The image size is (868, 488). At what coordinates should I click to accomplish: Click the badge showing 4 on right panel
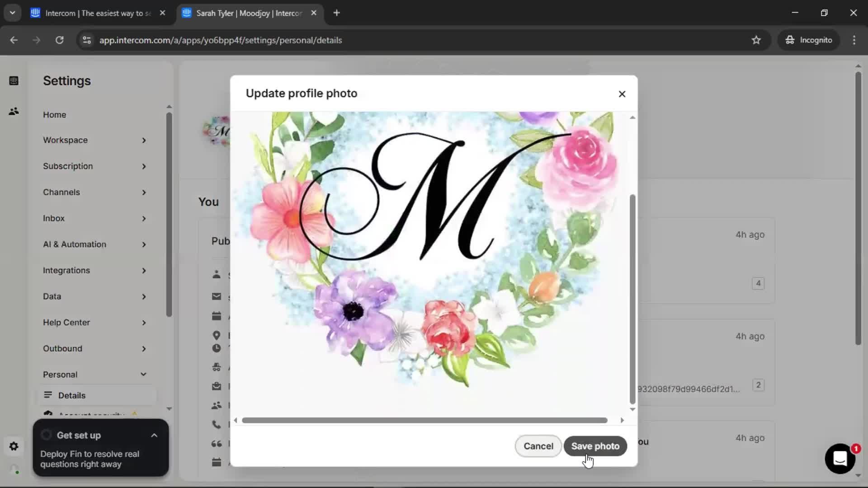click(758, 283)
